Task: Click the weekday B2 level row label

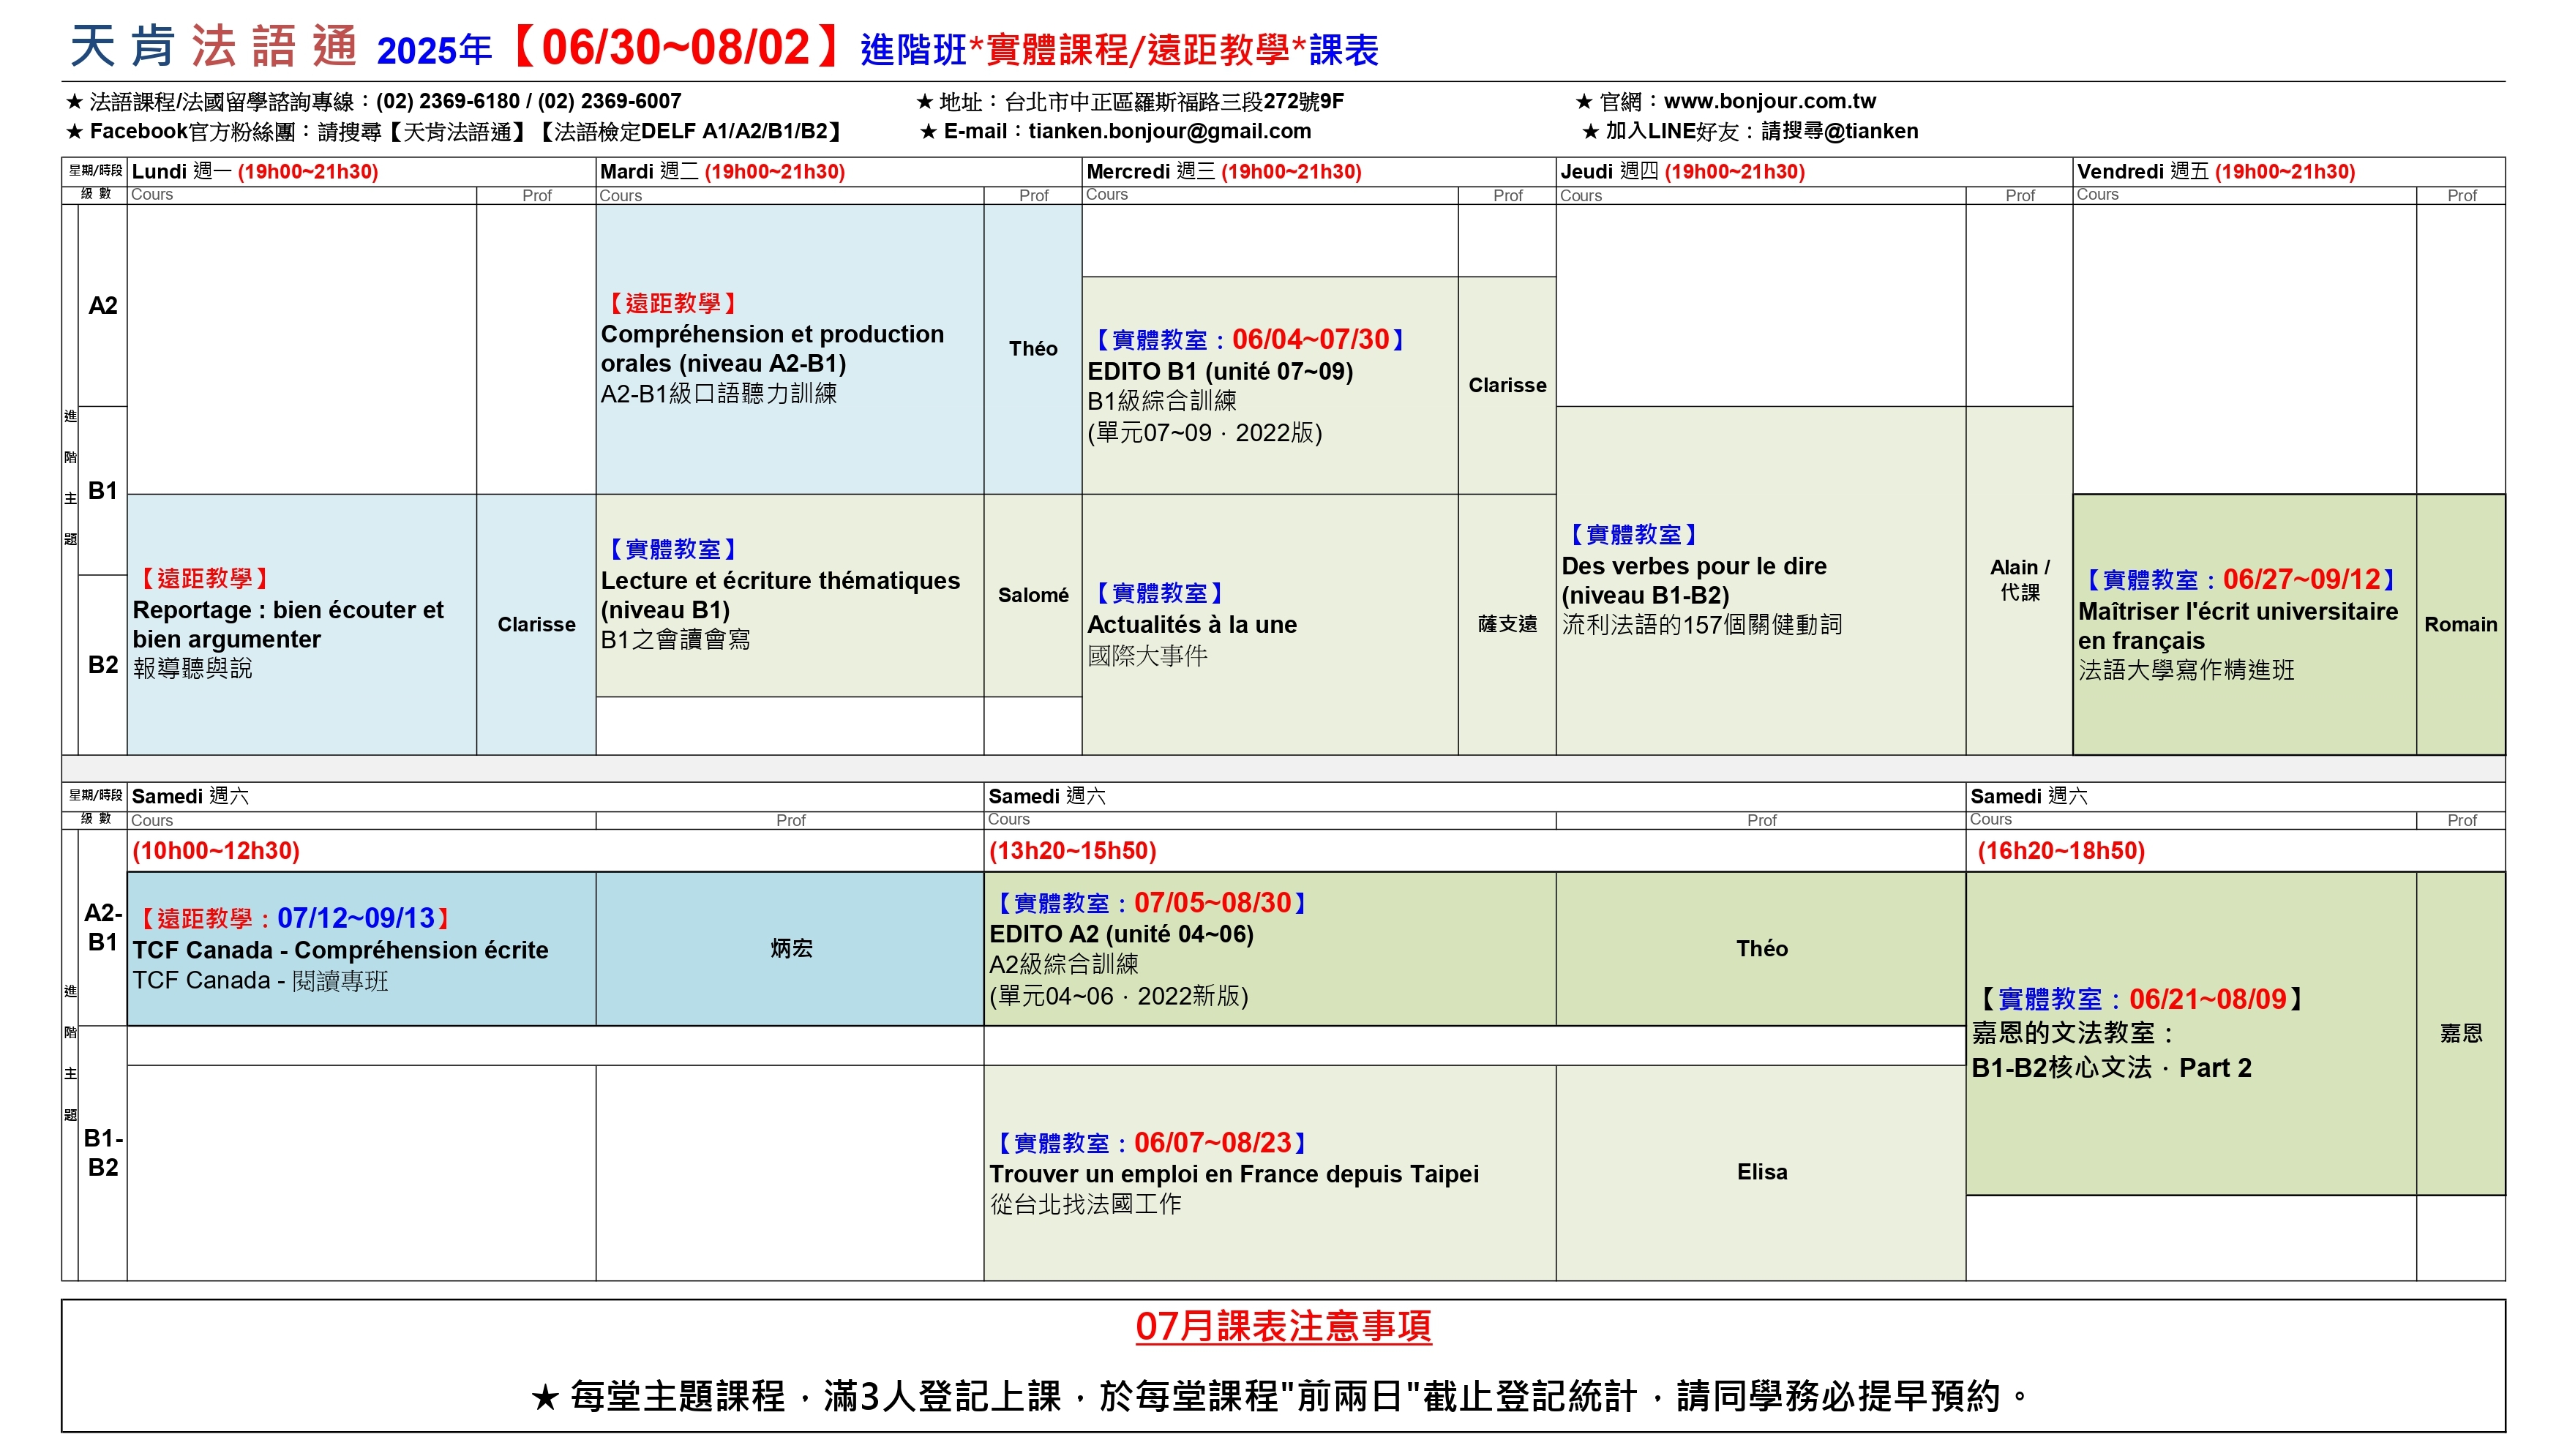Action: pos(103,664)
